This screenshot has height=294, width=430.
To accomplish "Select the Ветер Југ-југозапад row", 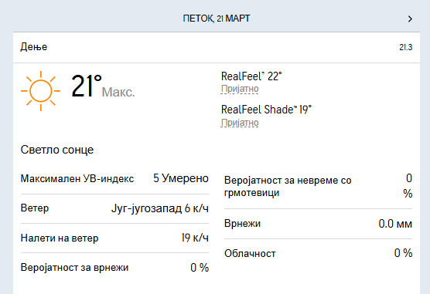I will tap(114, 208).
